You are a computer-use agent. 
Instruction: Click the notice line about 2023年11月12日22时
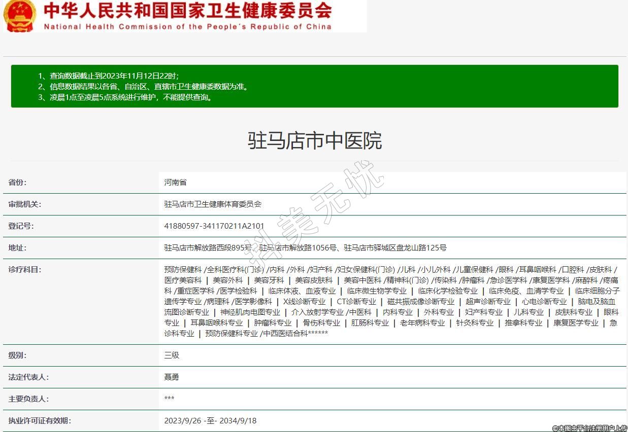[x=108, y=76]
